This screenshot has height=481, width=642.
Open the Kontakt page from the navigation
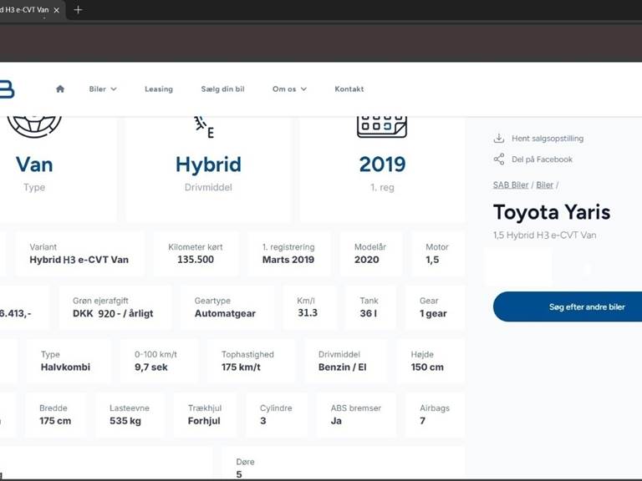click(x=349, y=89)
